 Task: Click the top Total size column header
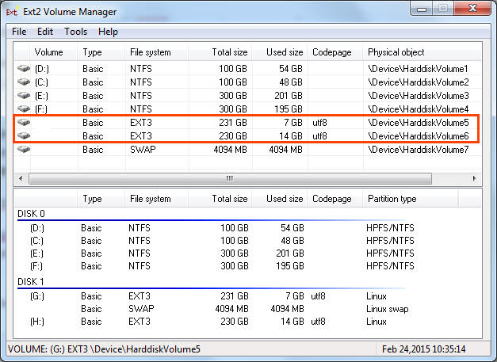click(x=220, y=52)
